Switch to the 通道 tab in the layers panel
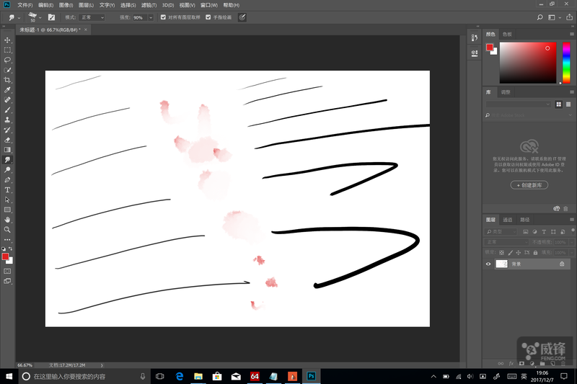The image size is (577, 384). point(508,220)
